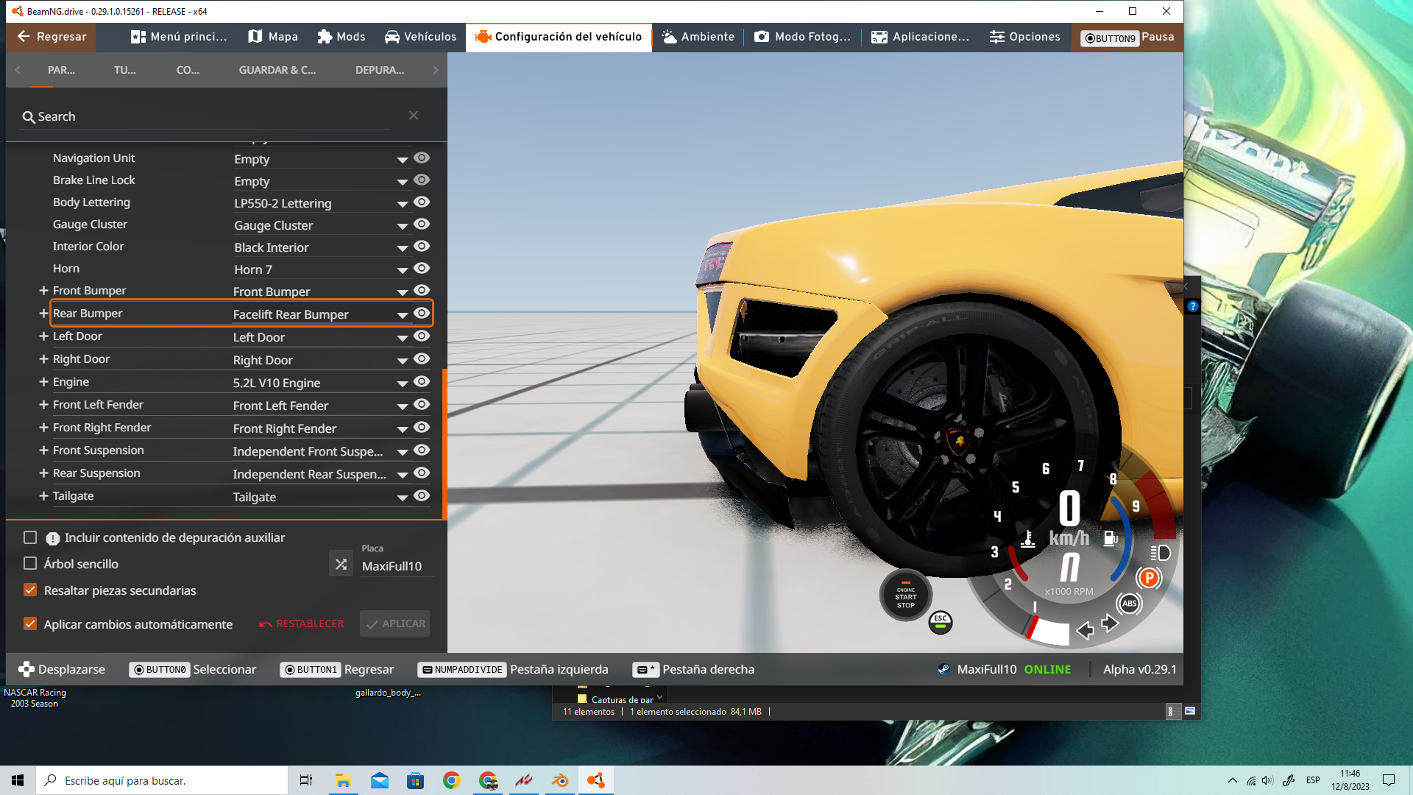Image resolution: width=1413 pixels, height=795 pixels.
Task: Open the Aplicaciones menu item
Action: coord(920,37)
